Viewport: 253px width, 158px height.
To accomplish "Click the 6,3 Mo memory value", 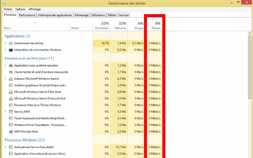I will (x=122, y=79).
